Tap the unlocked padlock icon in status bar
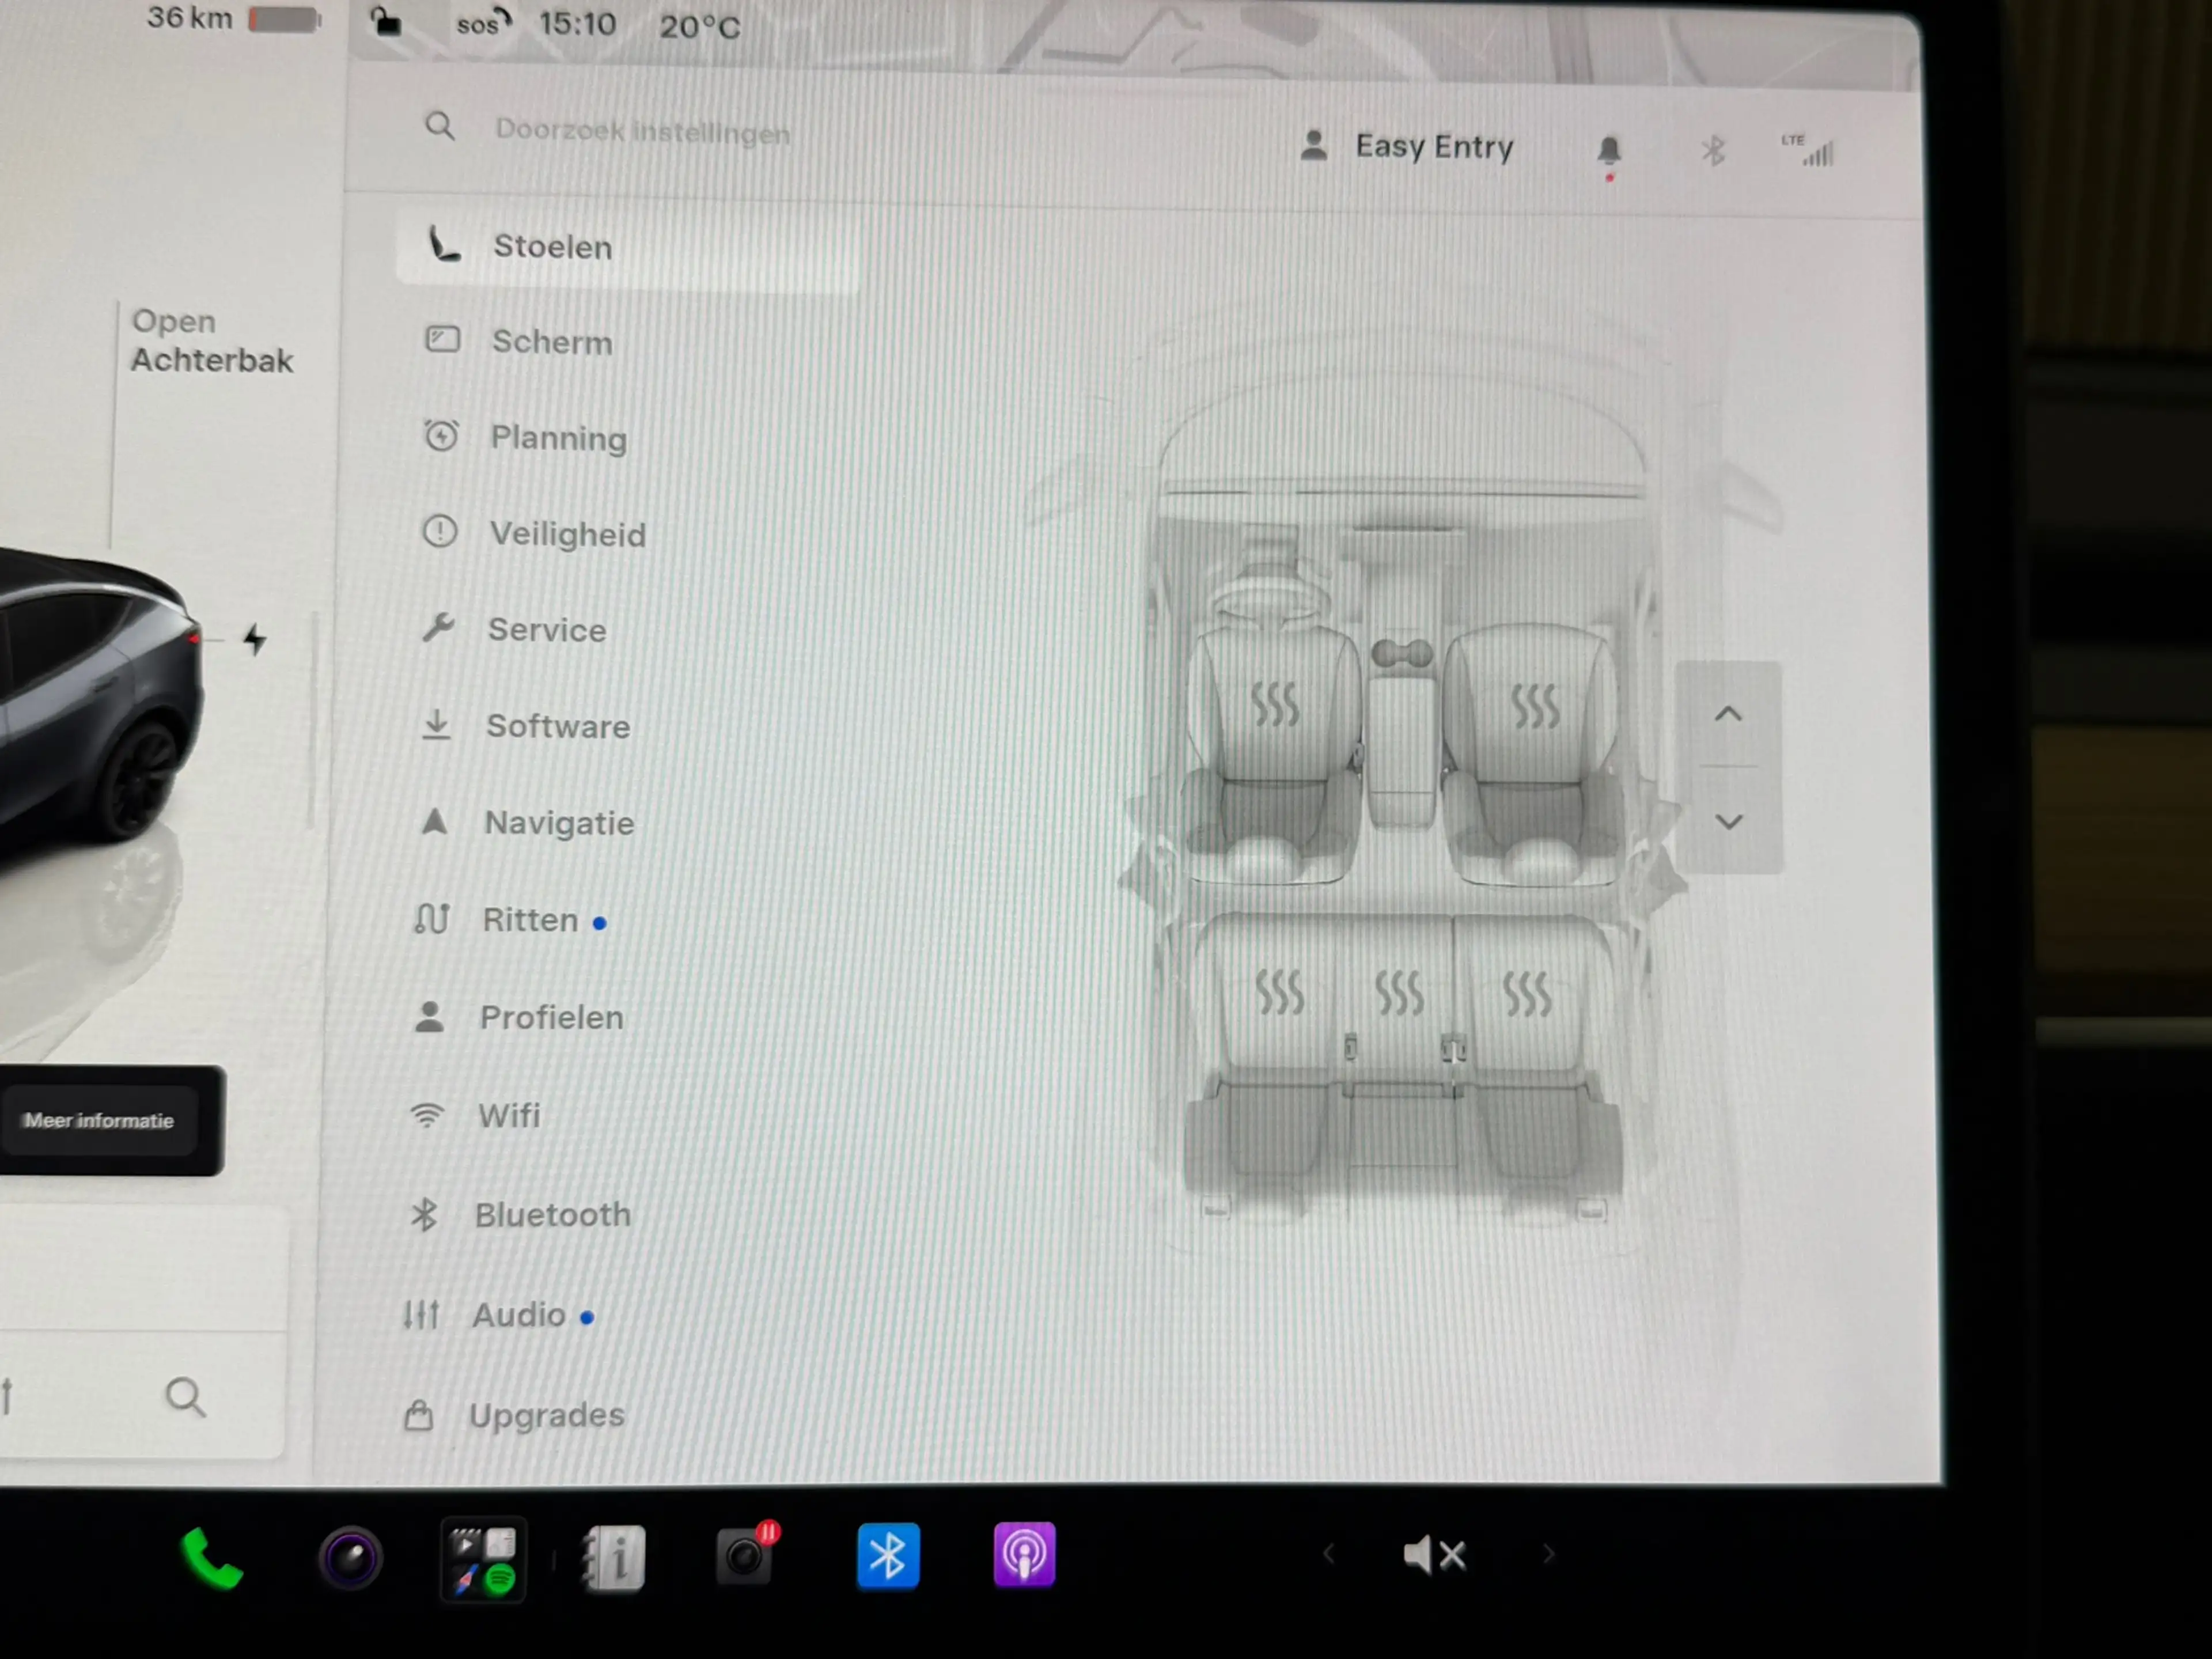The height and width of the screenshot is (1659, 2212). point(385,22)
